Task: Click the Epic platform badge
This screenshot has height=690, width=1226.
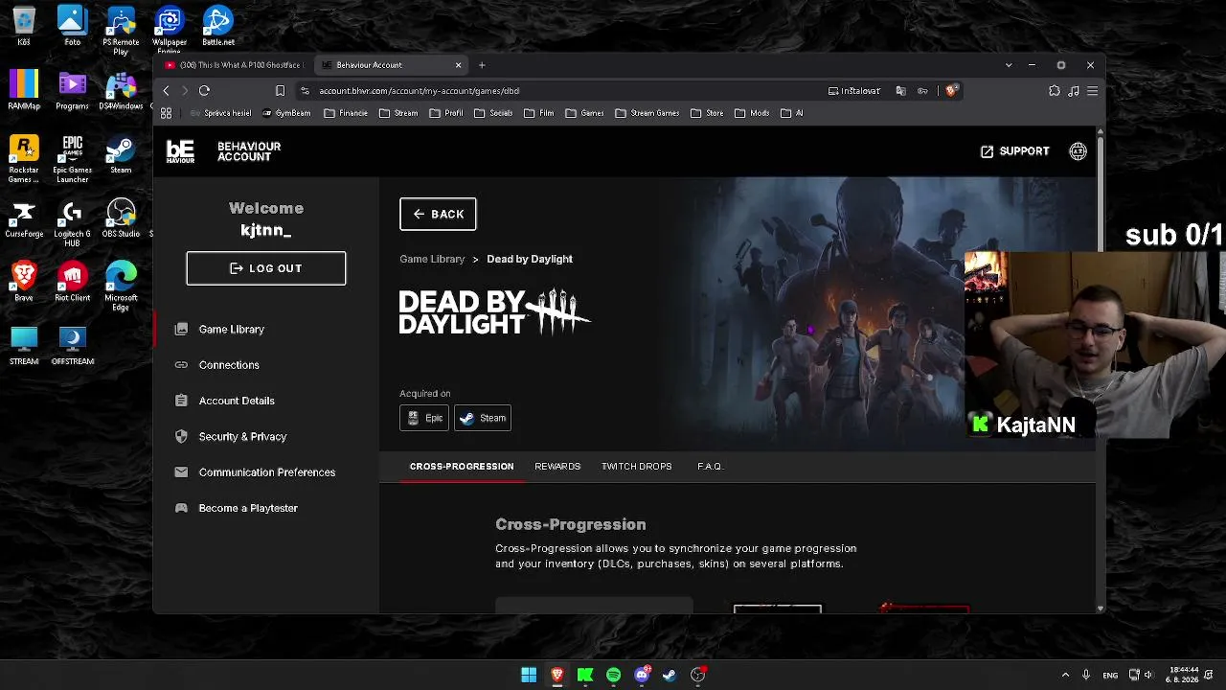Action: [x=424, y=418]
